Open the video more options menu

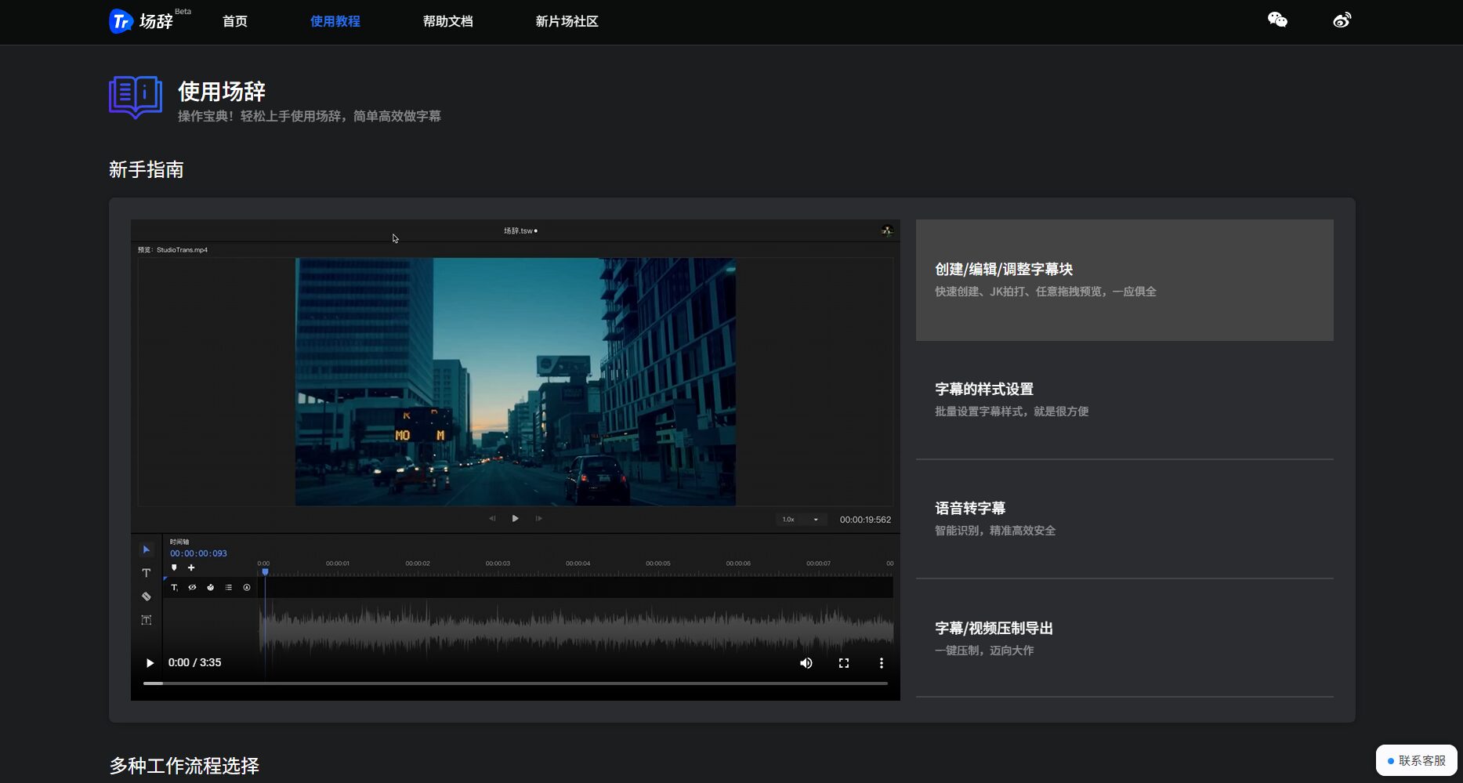click(x=882, y=663)
